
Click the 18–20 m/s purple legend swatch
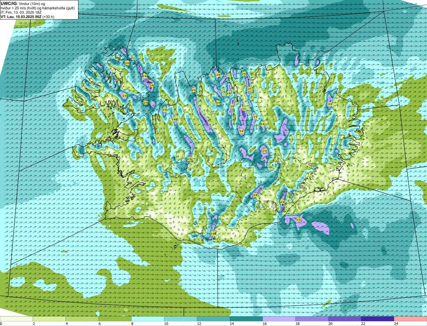coord(312,319)
